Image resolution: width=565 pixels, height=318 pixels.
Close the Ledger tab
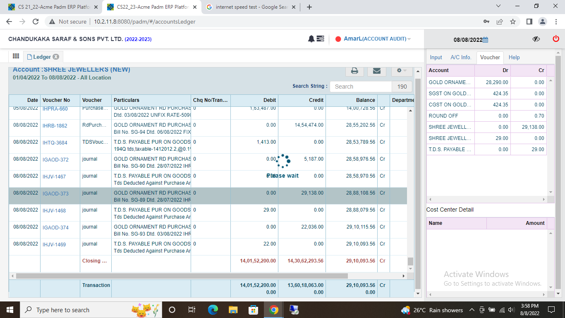point(56,57)
